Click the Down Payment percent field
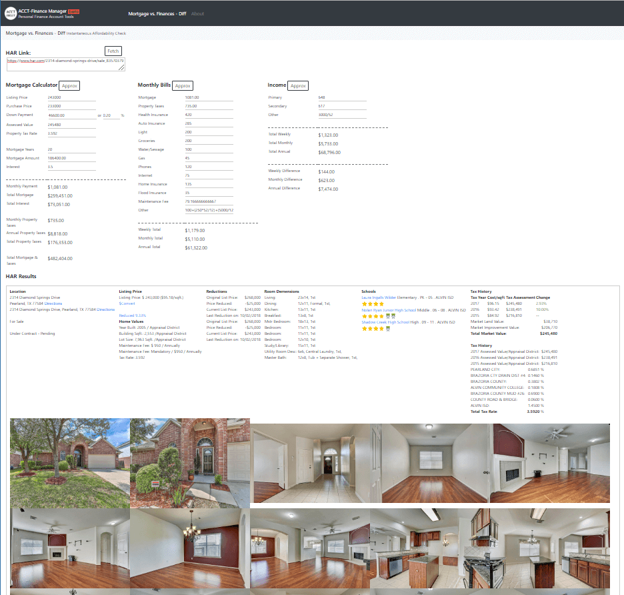Screen dimensions: 624x595 pyautogui.click(x=111, y=115)
